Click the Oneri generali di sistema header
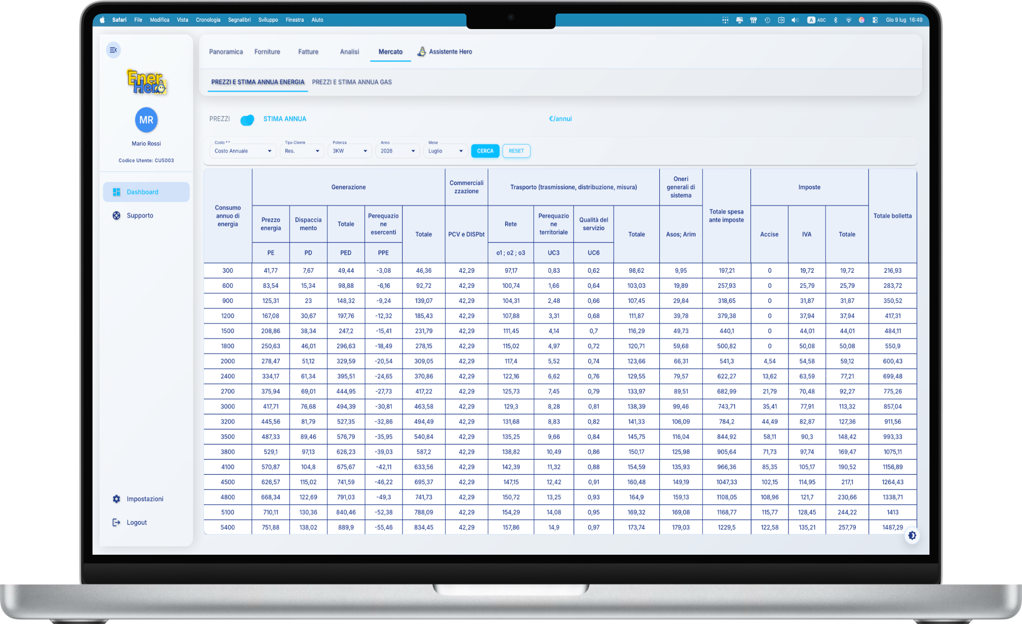Viewport: 1022px width, 624px height. (x=681, y=187)
